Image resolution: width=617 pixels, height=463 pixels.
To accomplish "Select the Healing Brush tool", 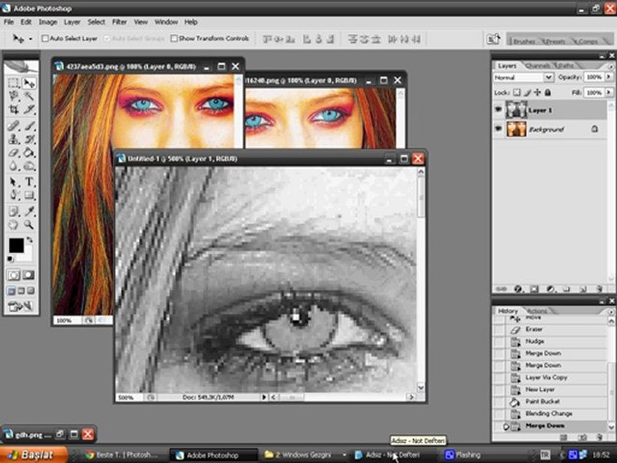I will point(13,125).
